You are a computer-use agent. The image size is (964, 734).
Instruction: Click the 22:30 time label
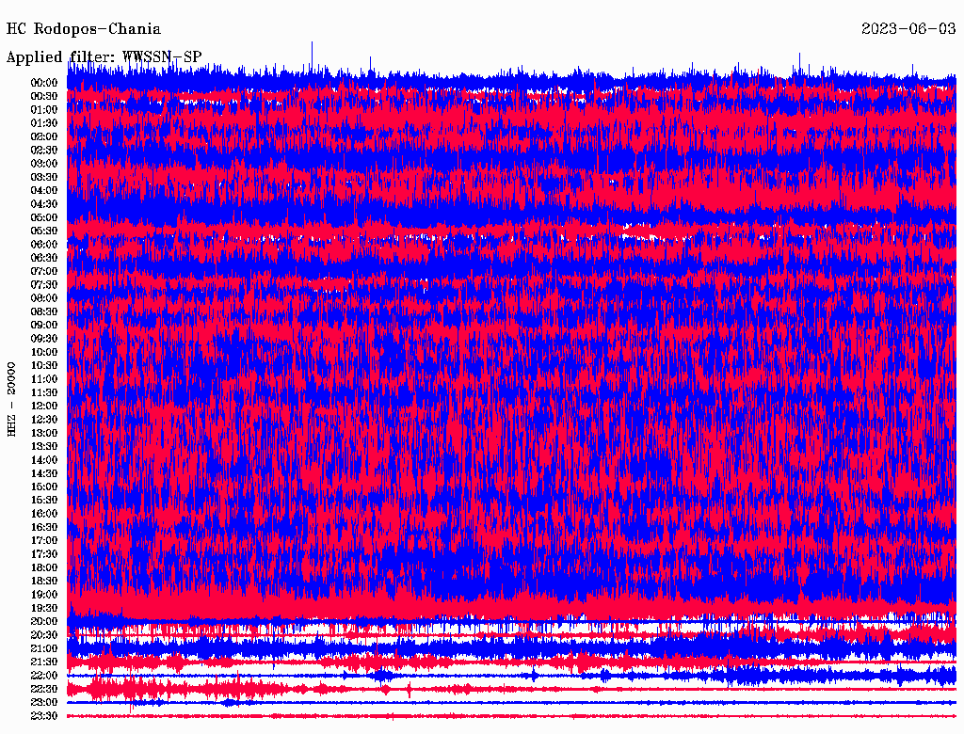pyautogui.click(x=44, y=689)
